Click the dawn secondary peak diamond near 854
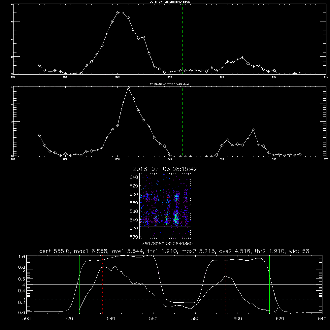 (243, 58)
